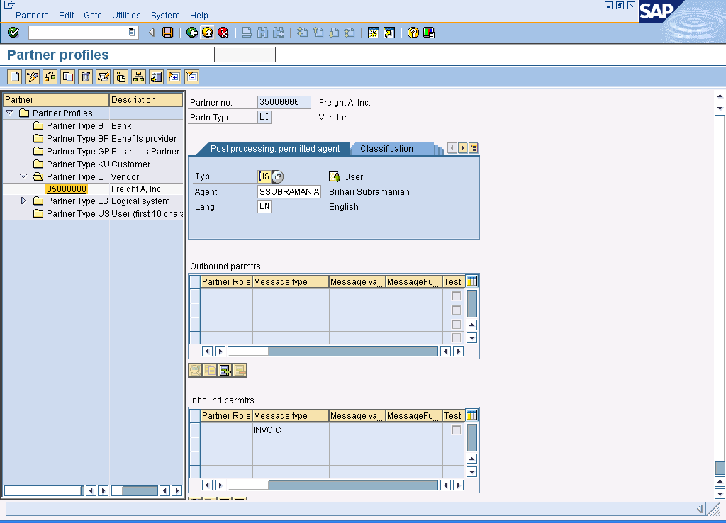Click the Find Next binoculars-plus icon
Screen dimensions: 726x523
pyautogui.click(x=278, y=33)
